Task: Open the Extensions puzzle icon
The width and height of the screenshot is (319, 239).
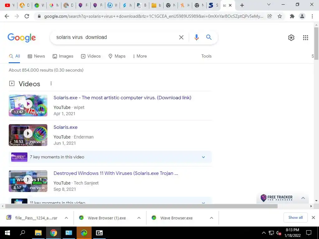Action: [x=292, y=16]
